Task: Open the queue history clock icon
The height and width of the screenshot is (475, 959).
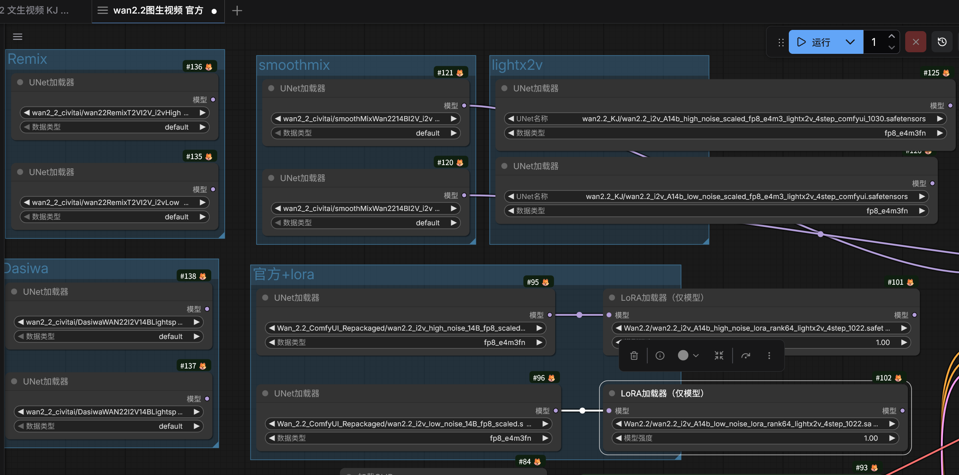Action: [x=942, y=42]
